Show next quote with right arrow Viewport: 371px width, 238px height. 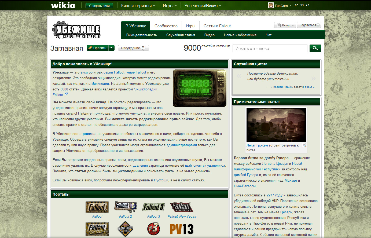(x=313, y=79)
